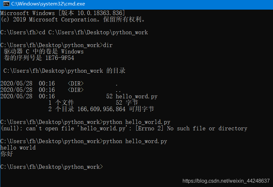This screenshot has width=273, height=187.
Task: Click the hello world output line
Action: [x=18, y=148]
